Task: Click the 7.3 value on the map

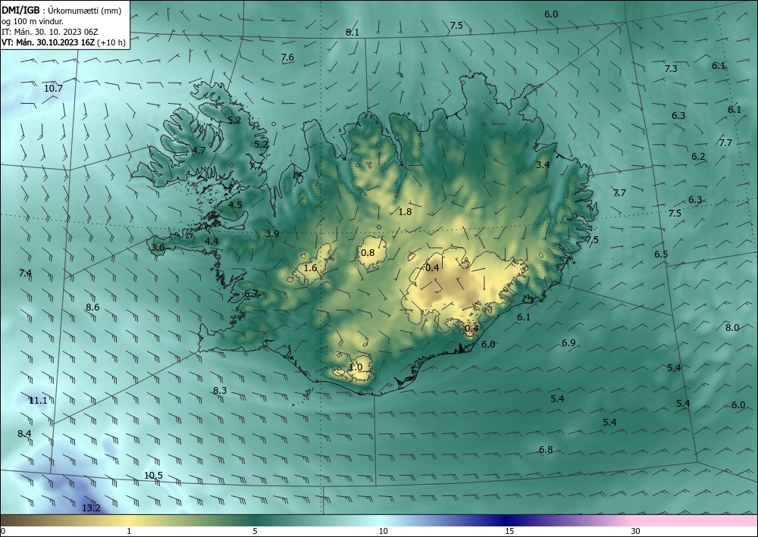Action: pos(671,69)
